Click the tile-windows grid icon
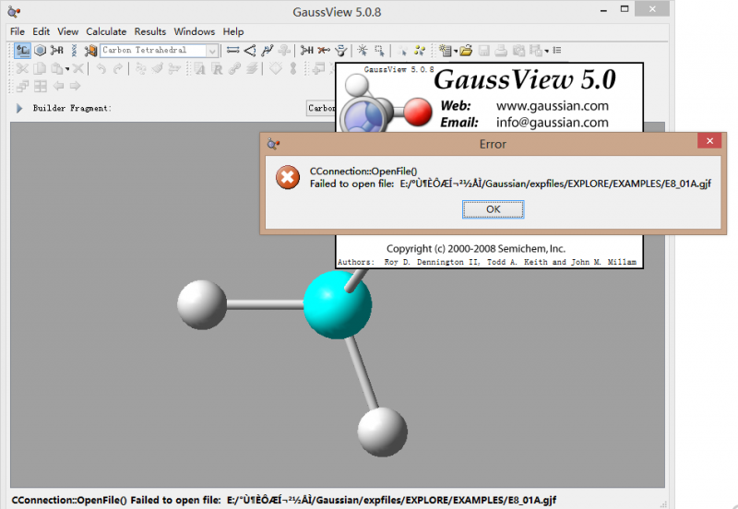The height and width of the screenshot is (509, 738). pyautogui.click(x=41, y=86)
